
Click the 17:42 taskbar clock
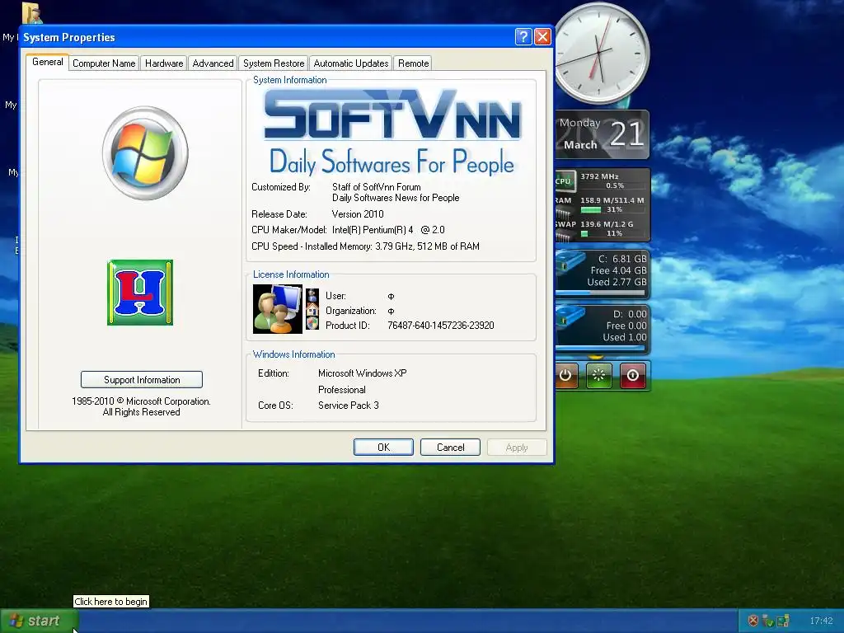tap(821, 621)
